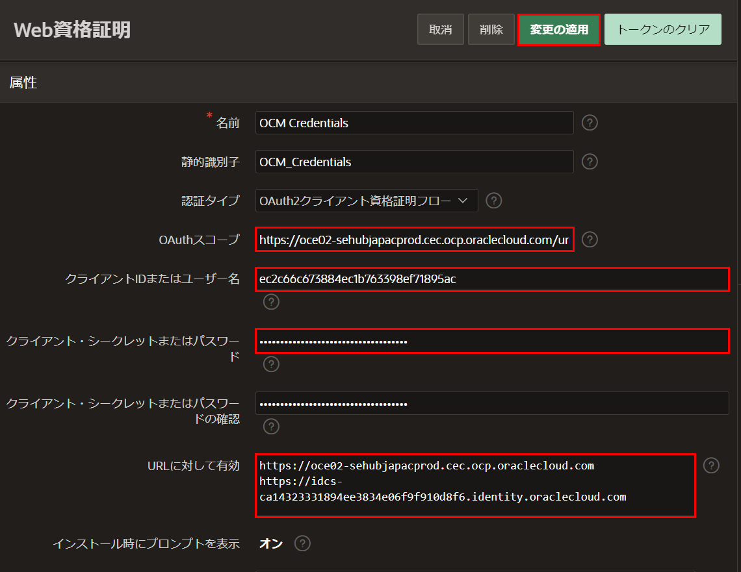Focus the 名前 field with OCM Credentials
This screenshot has width=741, height=572.
pos(415,123)
